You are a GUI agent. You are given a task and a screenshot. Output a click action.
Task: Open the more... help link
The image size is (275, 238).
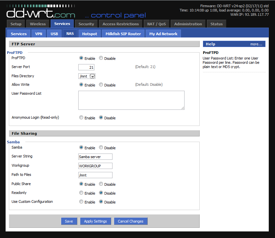[256, 44]
